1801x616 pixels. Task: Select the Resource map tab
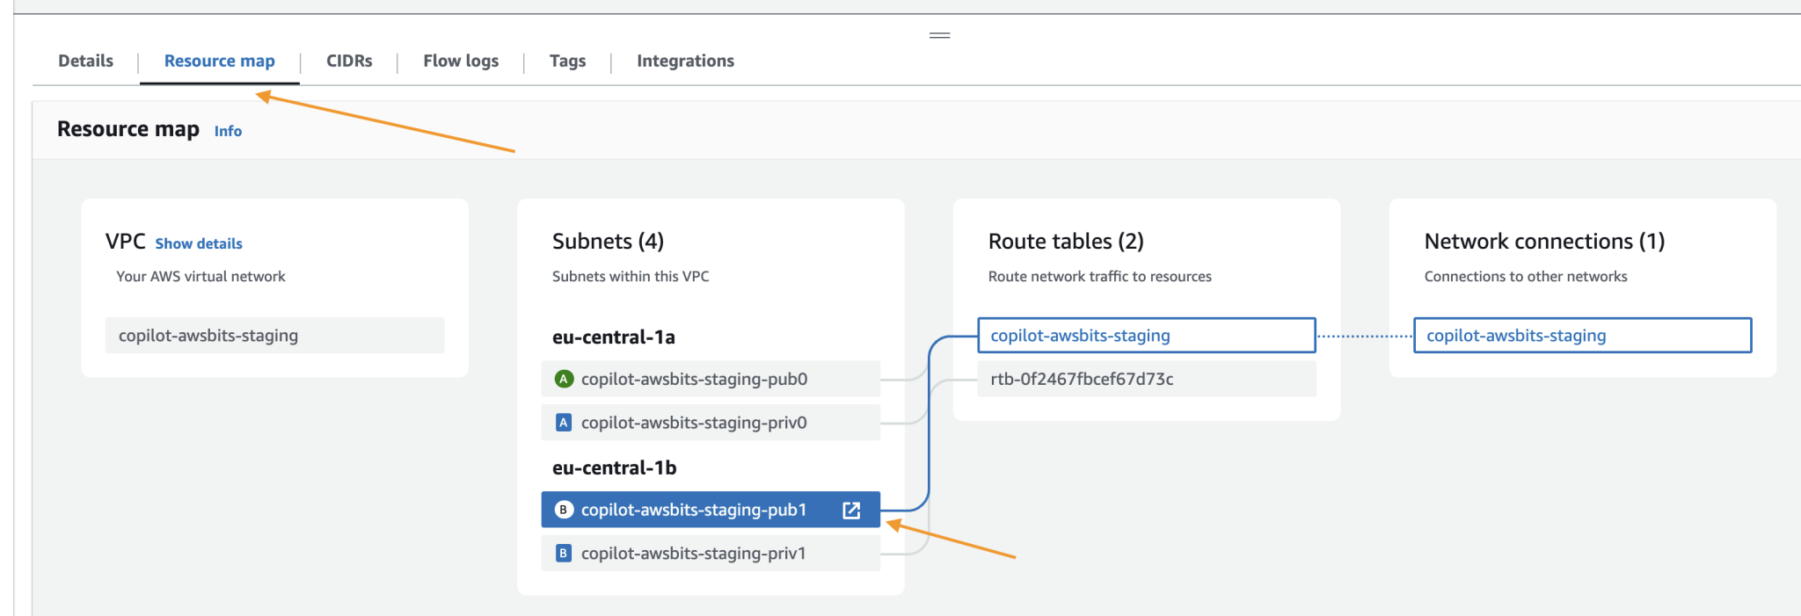tap(219, 61)
